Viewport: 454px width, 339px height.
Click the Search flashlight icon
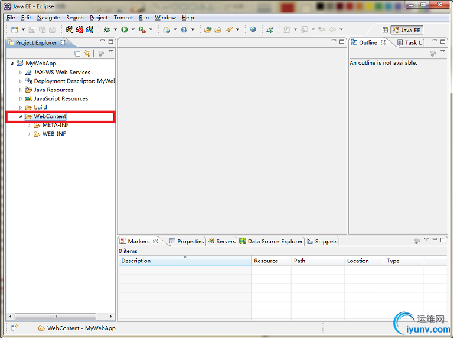[229, 29]
